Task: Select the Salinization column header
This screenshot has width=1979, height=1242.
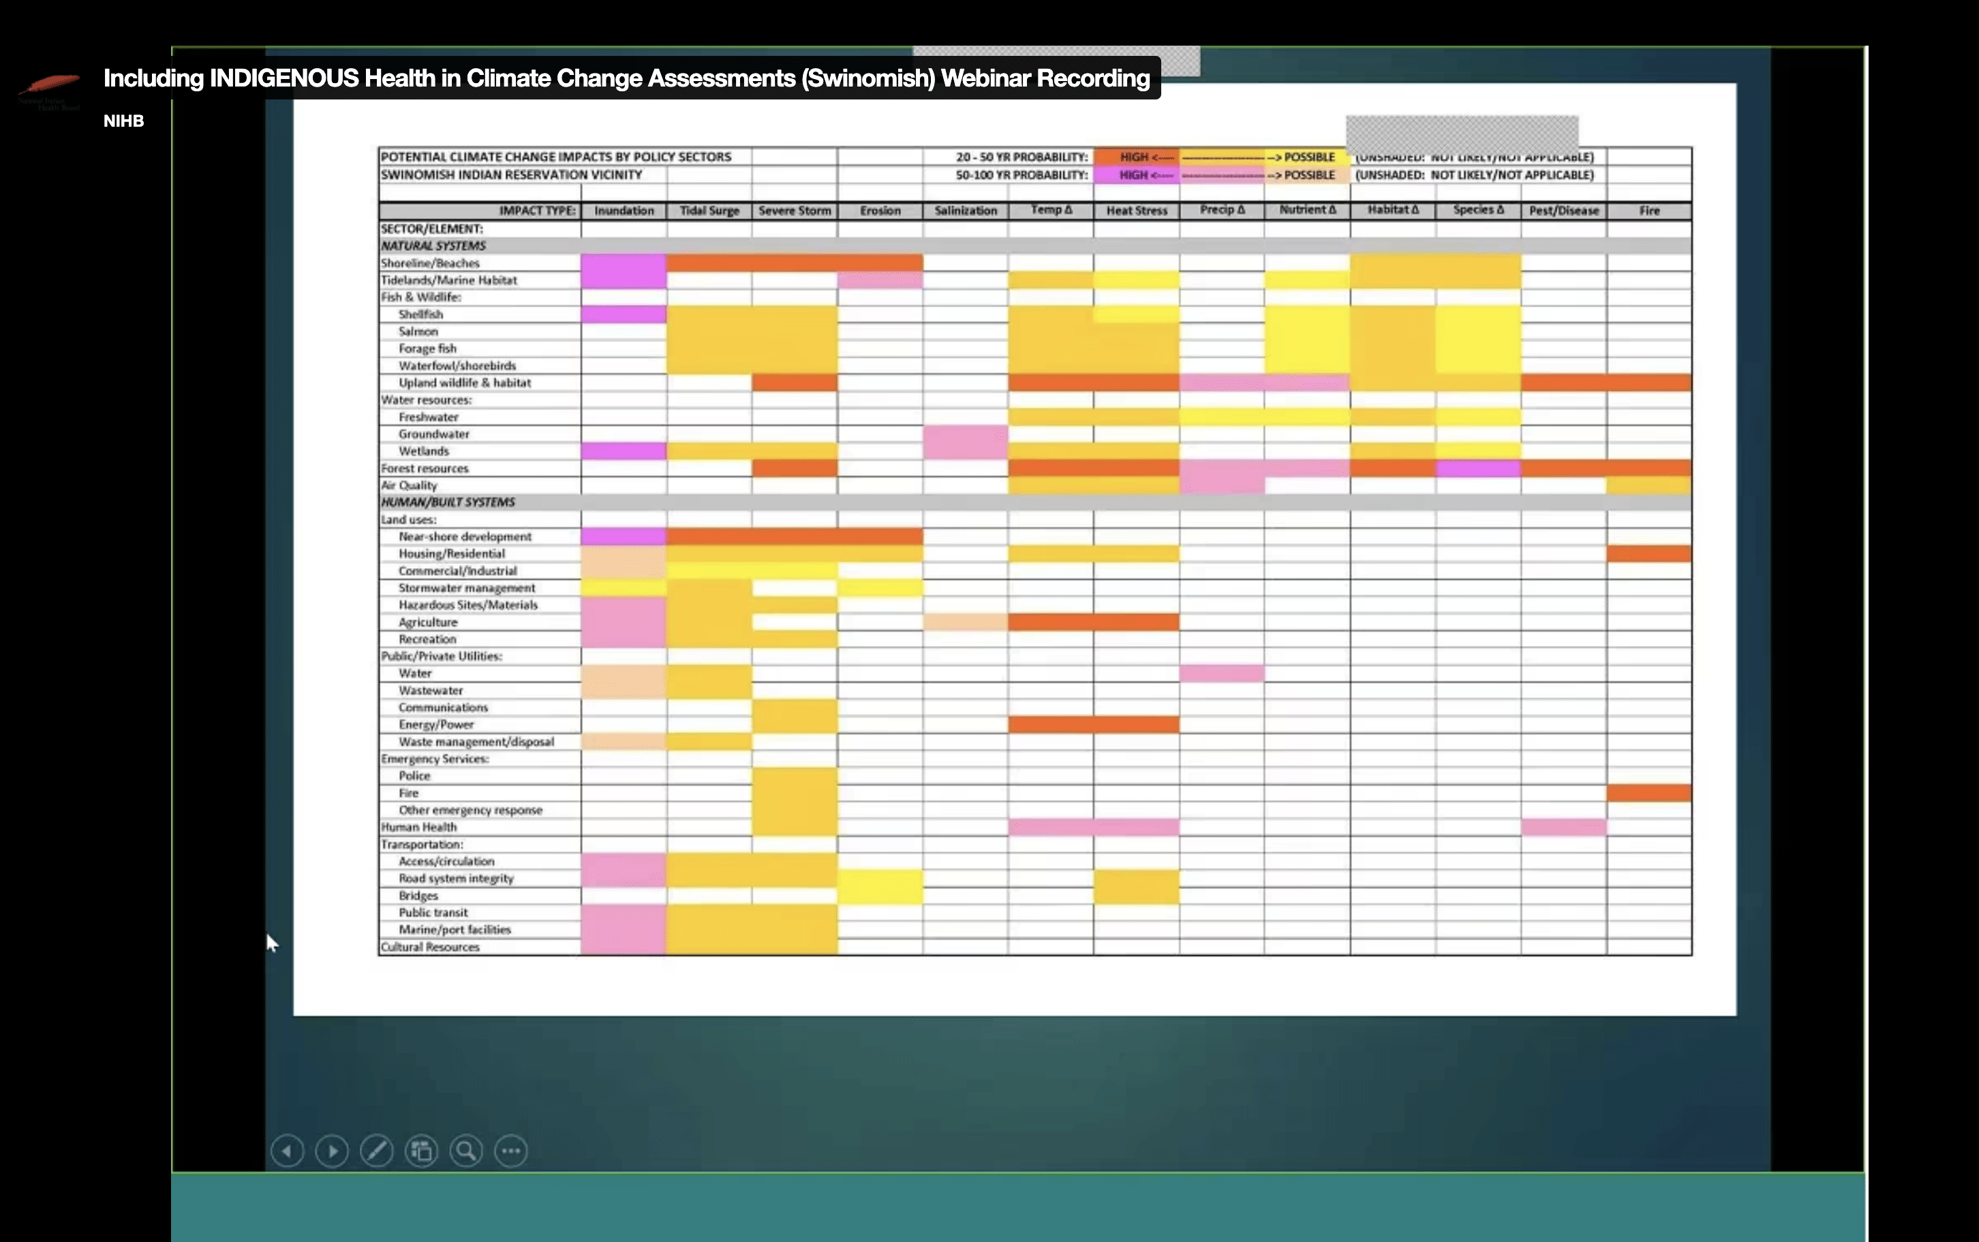Action: [965, 211]
